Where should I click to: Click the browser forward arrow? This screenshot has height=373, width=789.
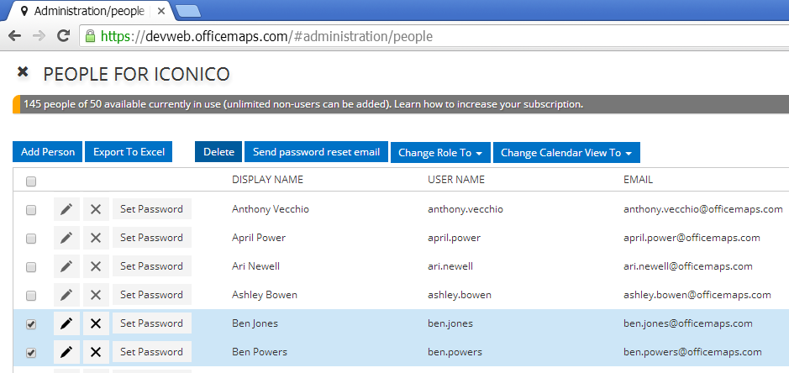[x=39, y=36]
